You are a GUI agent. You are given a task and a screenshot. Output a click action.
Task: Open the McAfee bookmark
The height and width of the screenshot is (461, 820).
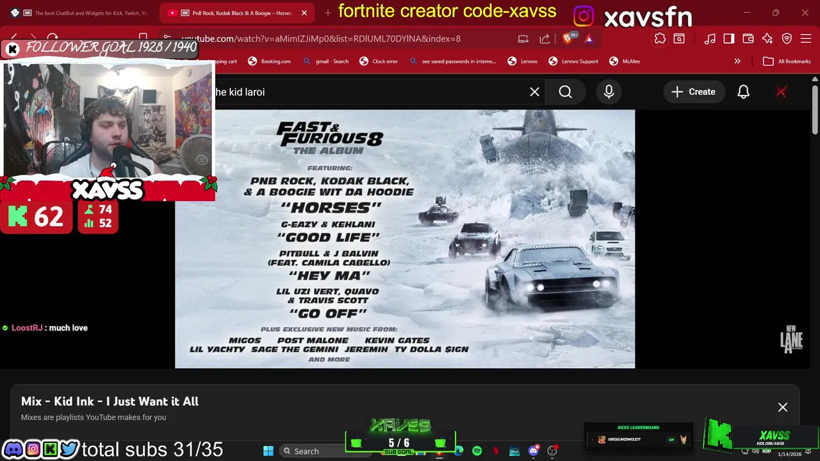[625, 61]
